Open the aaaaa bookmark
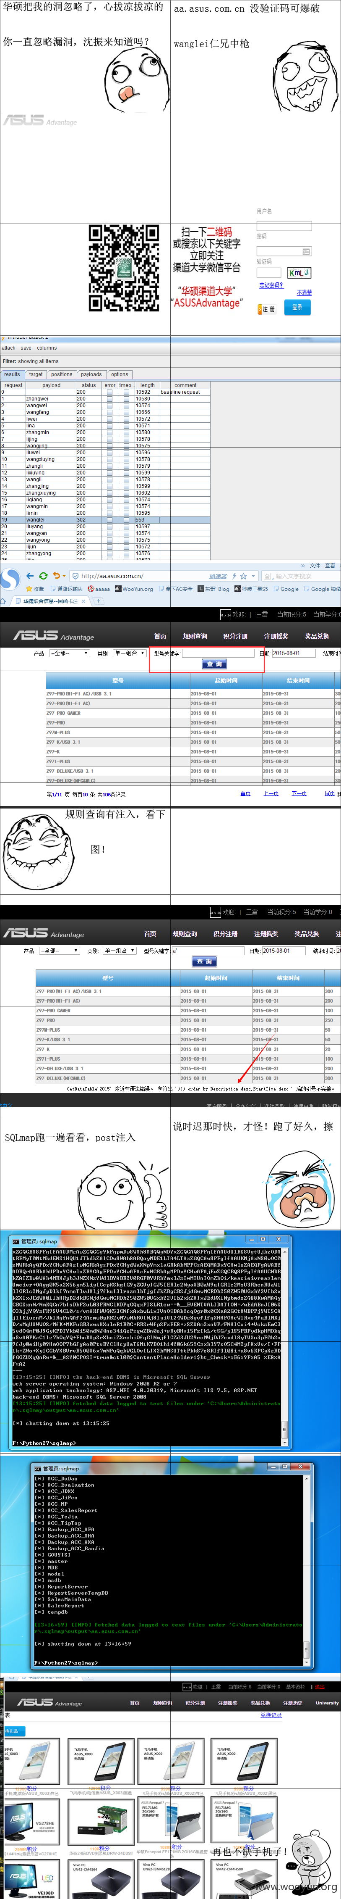This screenshot has width=341, height=1899. 99,589
